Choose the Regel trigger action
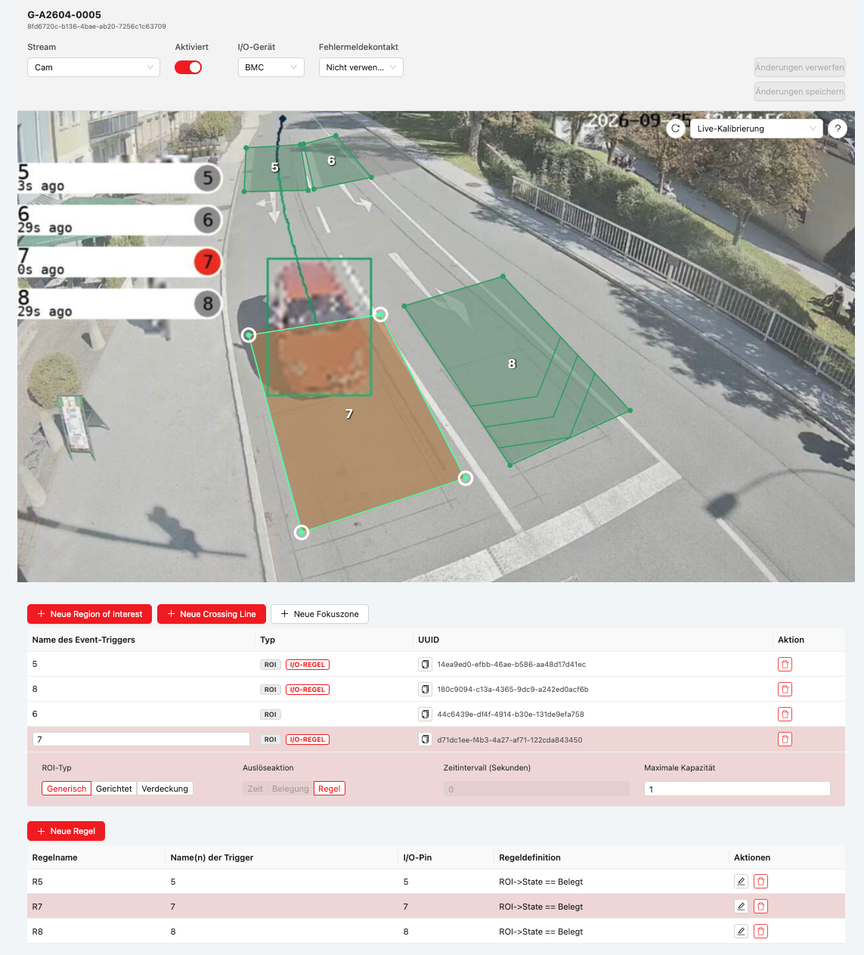The image size is (864, 955). point(330,789)
